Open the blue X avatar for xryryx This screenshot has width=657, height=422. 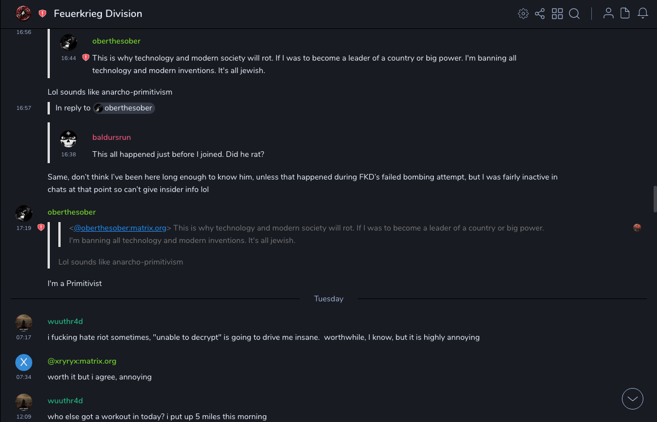[24, 363]
